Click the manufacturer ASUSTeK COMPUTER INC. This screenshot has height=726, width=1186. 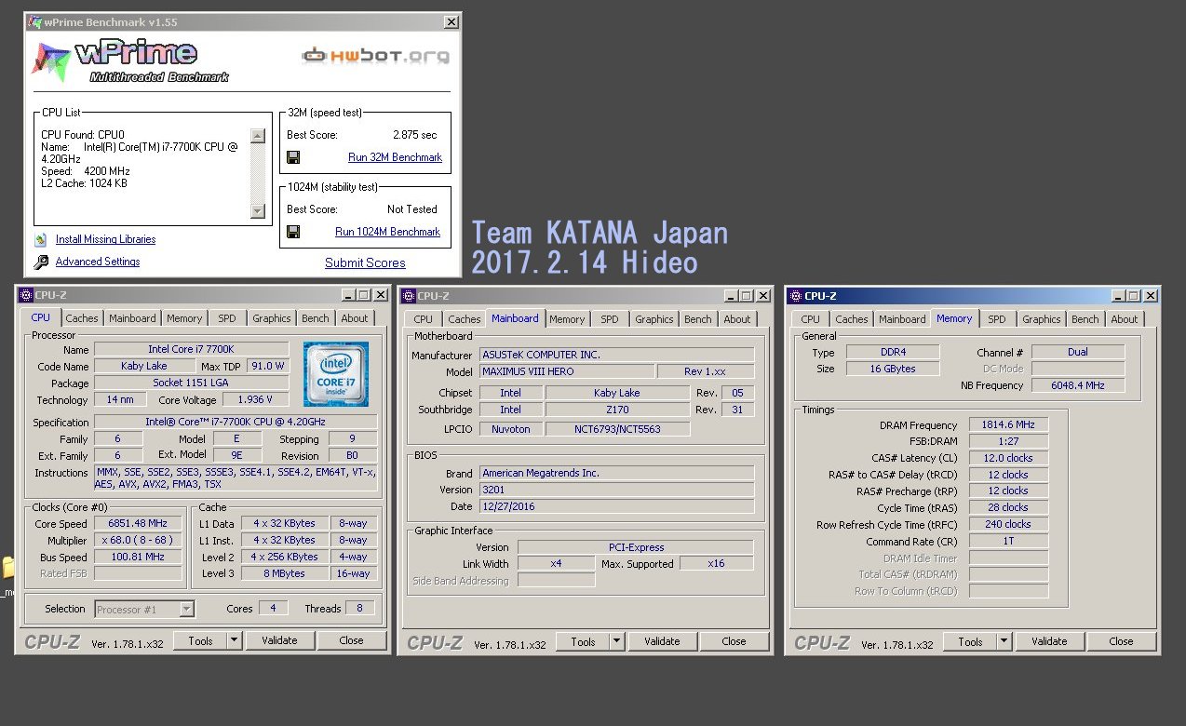click(x=616, y=355)
